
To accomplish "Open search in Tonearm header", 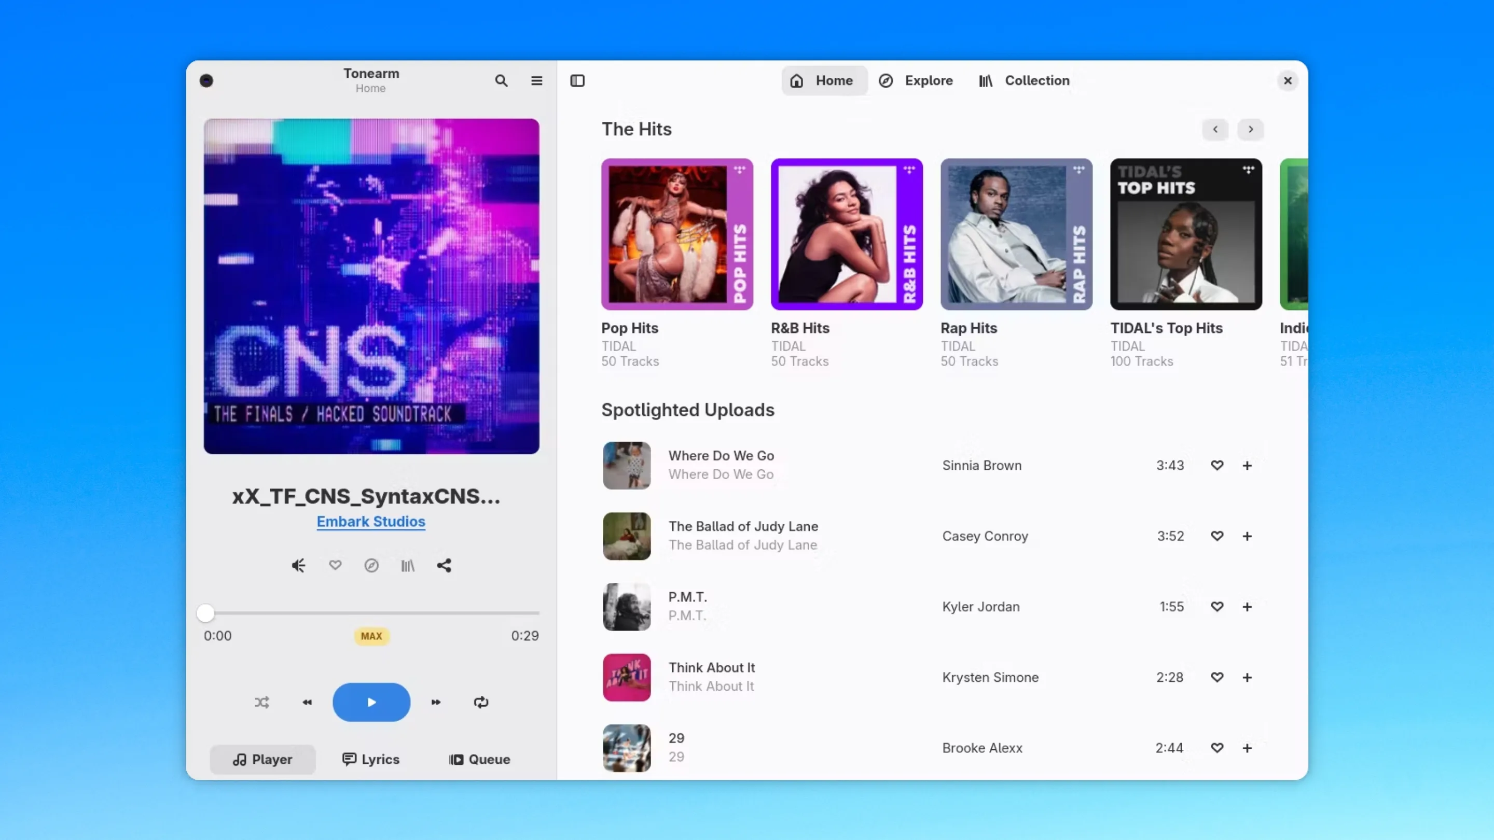I will pyautogui.click(x=501, y=80).
